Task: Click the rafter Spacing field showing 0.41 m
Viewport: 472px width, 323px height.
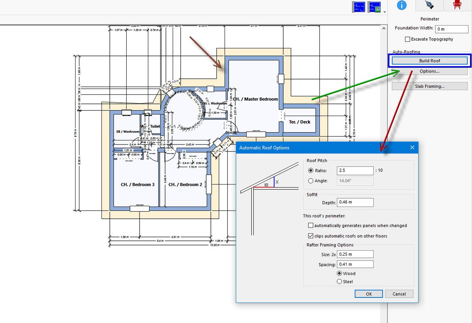Action: 355,264
